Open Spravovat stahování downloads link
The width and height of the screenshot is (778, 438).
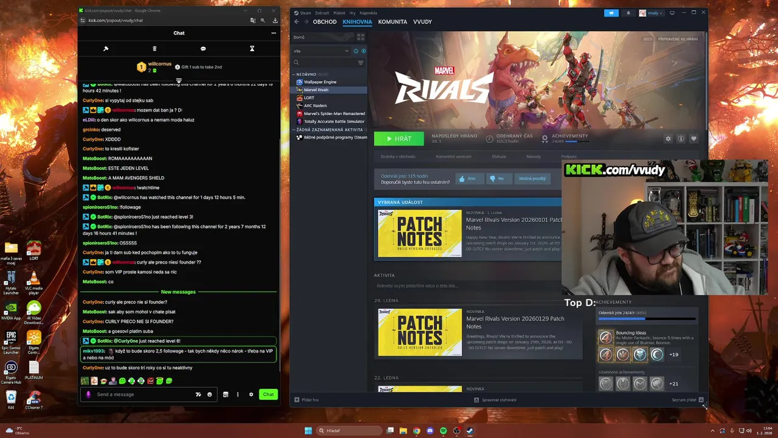[495, 400]
